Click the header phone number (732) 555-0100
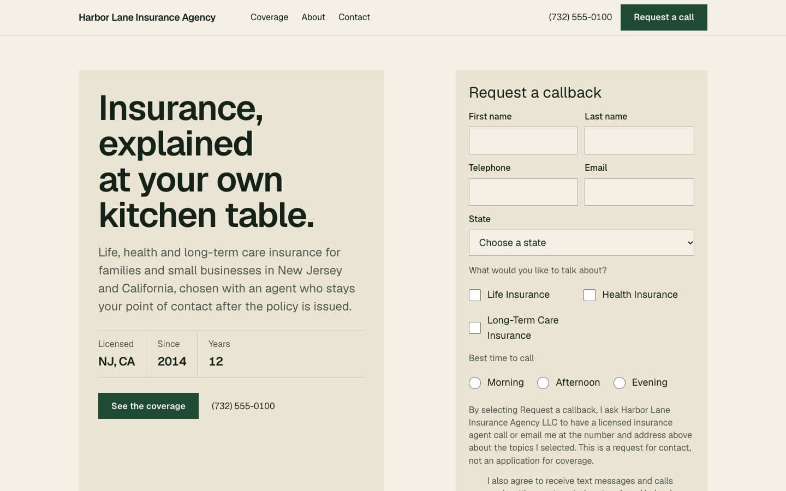 (580, 17)
